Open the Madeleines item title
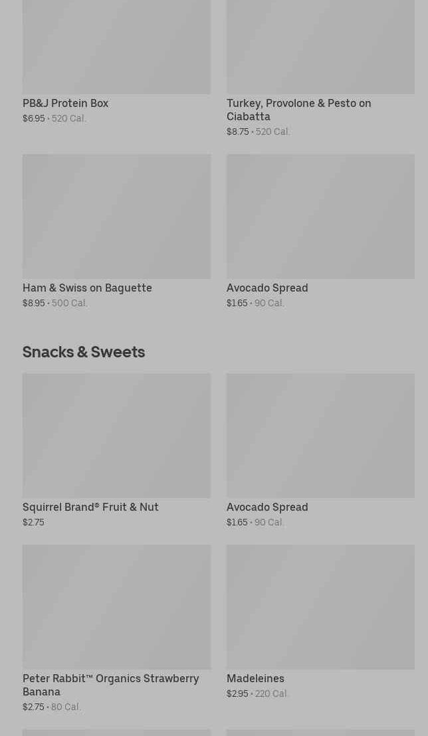 point(255,679)
